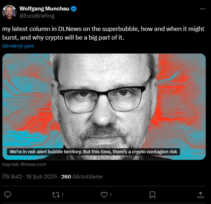
Task: Click the tweet text about the superbubble
Action: [103, 33]
